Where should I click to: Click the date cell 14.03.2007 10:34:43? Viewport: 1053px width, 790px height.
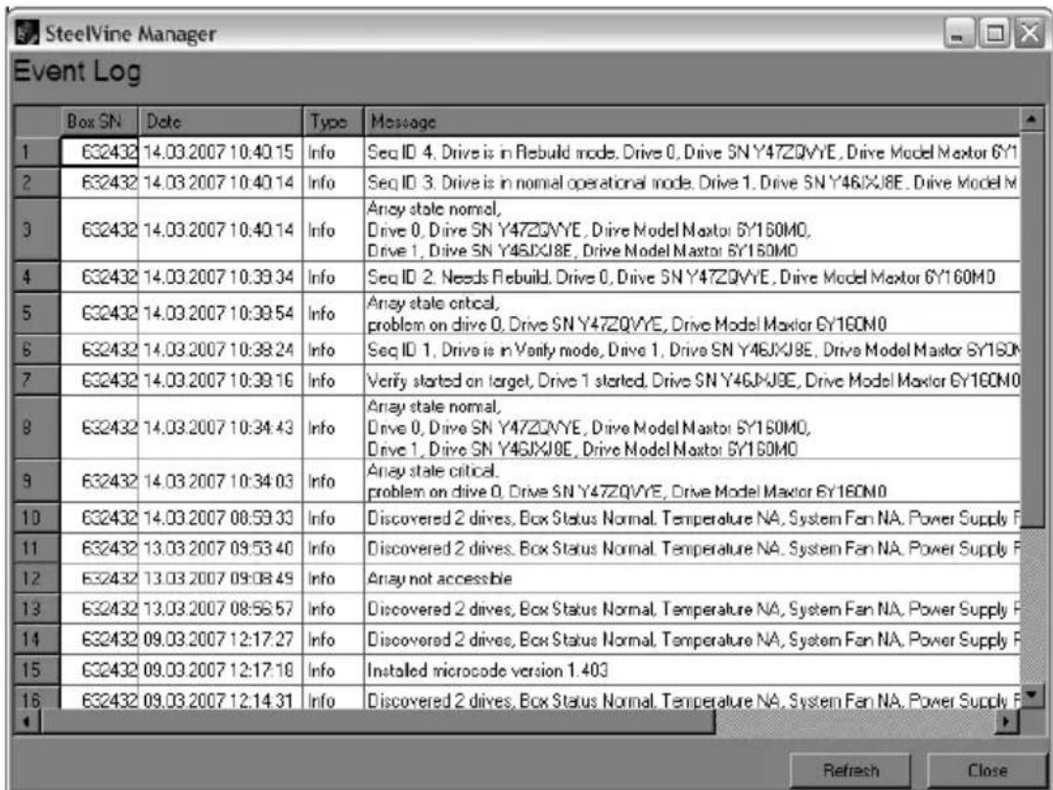coord(220,427)
